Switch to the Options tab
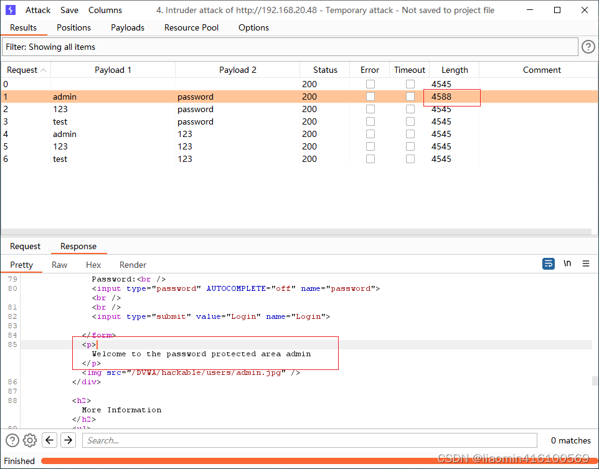Viewport: 599px width, 469px height. pyautogui.click(x=253, y=27)
